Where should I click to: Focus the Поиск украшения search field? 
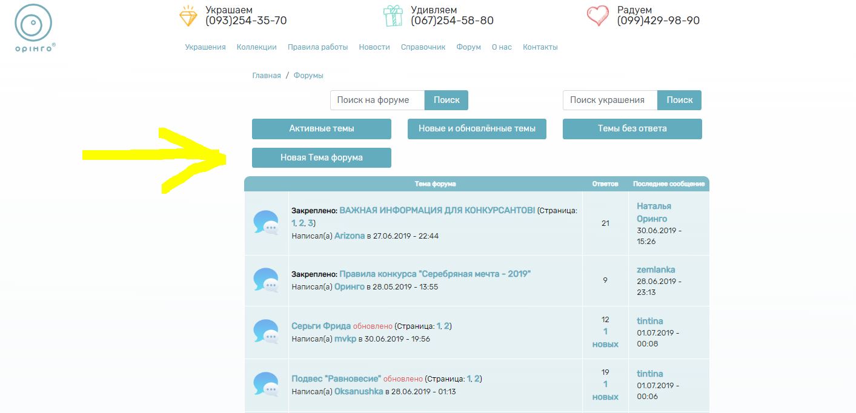point(610,100)
